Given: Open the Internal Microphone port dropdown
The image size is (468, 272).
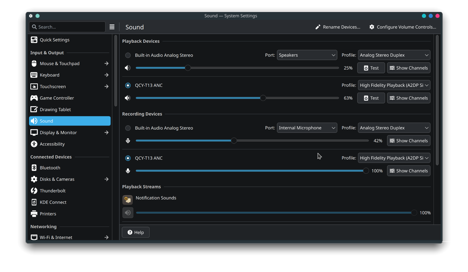Looking at the screenshot, I should [x=307, y=128].
